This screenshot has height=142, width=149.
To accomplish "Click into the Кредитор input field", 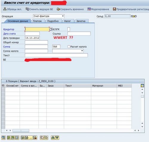I will (37, 29).
